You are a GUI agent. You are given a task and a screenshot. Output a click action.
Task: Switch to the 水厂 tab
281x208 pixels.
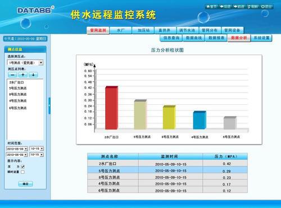[121, 30]
